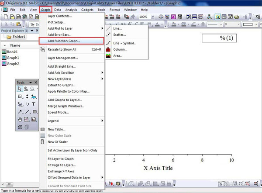Viewport: 262px width, 193px height.
Task: Click the X Axis Title label
Action: point(158,168)
